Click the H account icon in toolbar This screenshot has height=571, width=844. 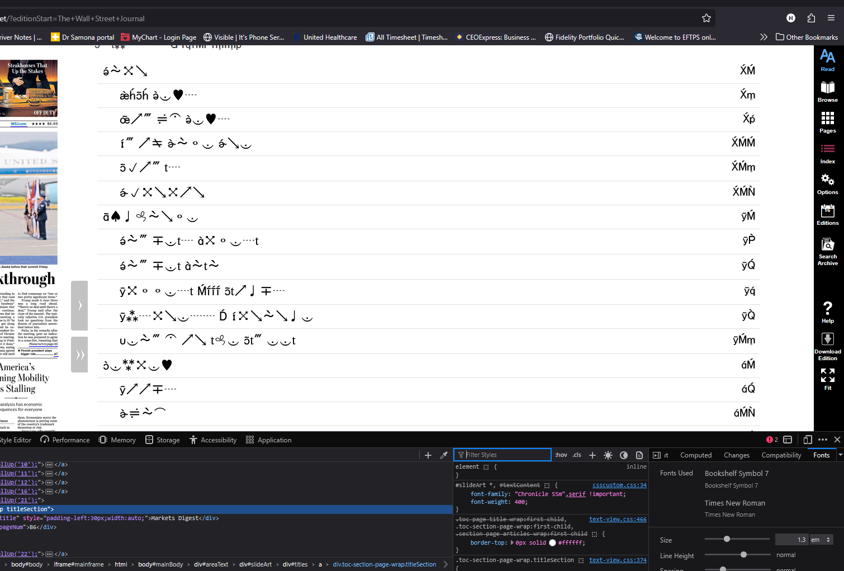pyautogui.click(x=791, y=18)
